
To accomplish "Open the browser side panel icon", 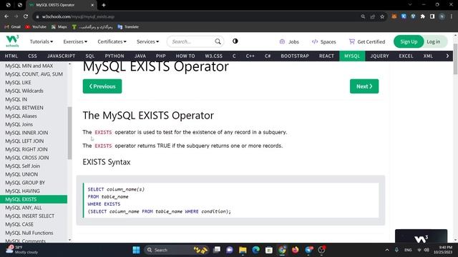I will click(x=432, y=16).
